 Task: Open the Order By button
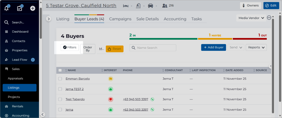pos(88,49)
